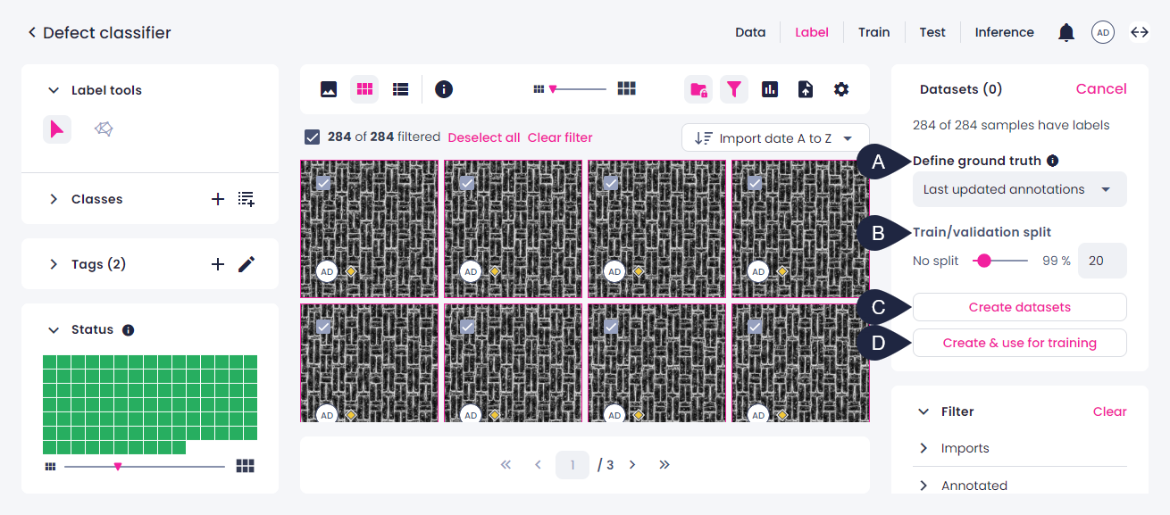The image size is (1170, 515).
Task: Open the locked folder datasets icon
Action: [698, 89]
